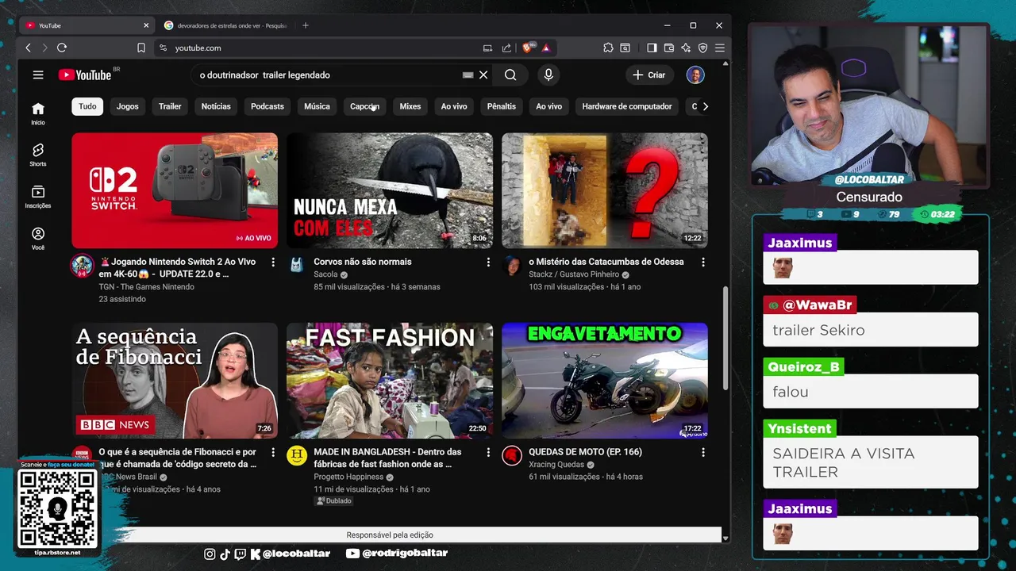Viewport: 1016px width, 571px height.
Task: Open o Mistério das Catacumbas de Odessa title
Action: (x=606, y=262)
